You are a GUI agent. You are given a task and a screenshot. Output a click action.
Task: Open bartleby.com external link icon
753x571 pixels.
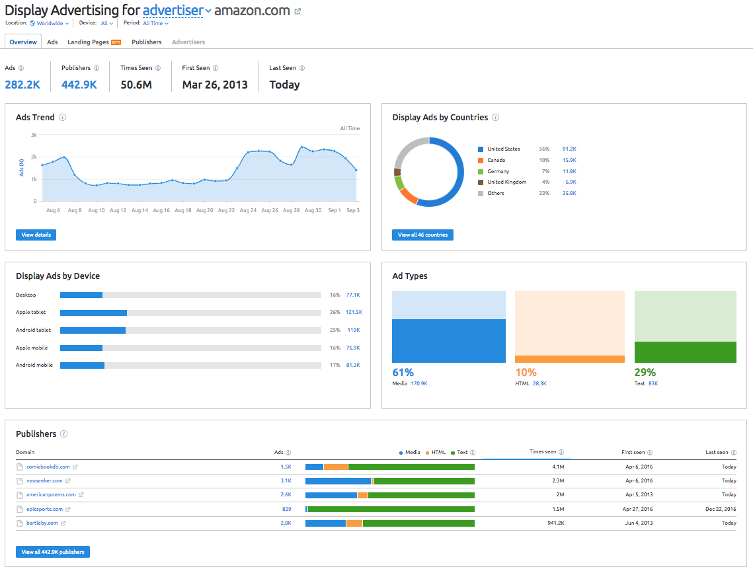pyautogui.click(x=63, y=523)
